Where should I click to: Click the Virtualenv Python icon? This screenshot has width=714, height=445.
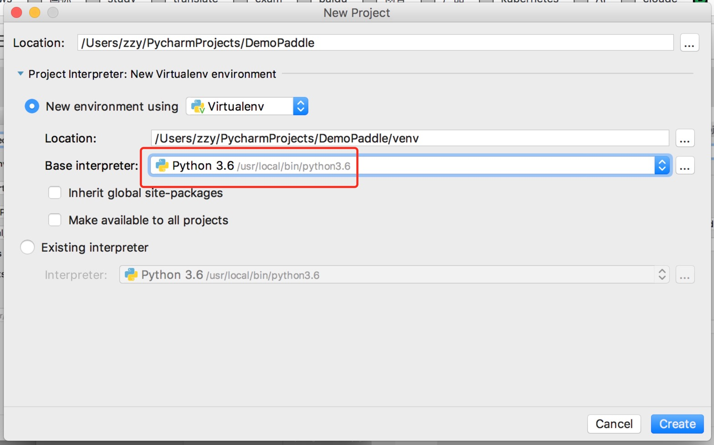[198, 106]
